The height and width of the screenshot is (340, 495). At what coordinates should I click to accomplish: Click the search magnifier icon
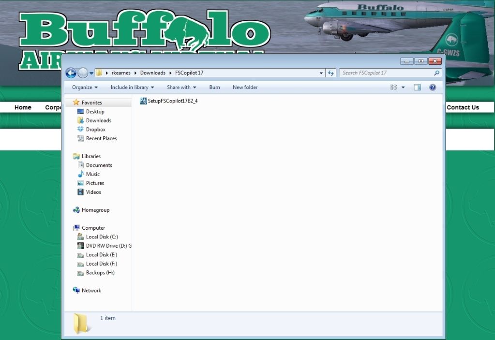click(436, 73)
